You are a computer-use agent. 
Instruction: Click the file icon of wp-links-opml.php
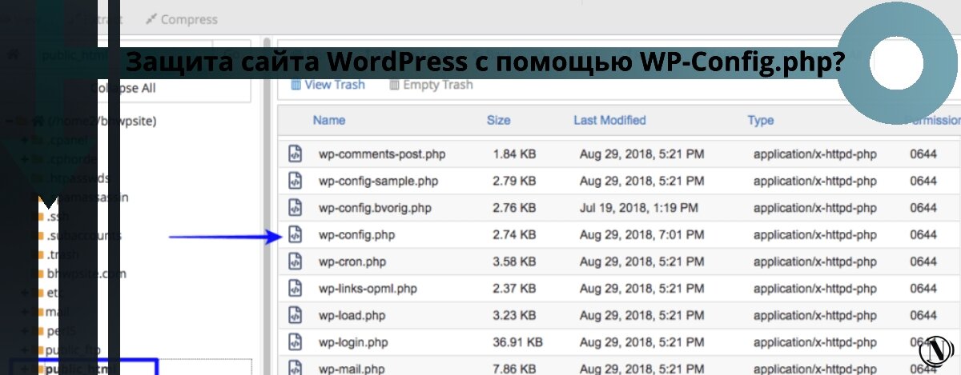point(296,289)
